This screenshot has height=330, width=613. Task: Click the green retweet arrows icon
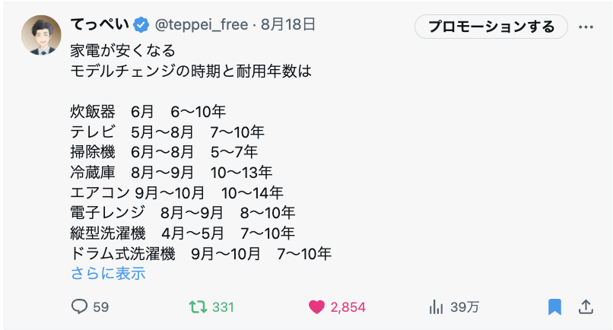pos(199,307)
